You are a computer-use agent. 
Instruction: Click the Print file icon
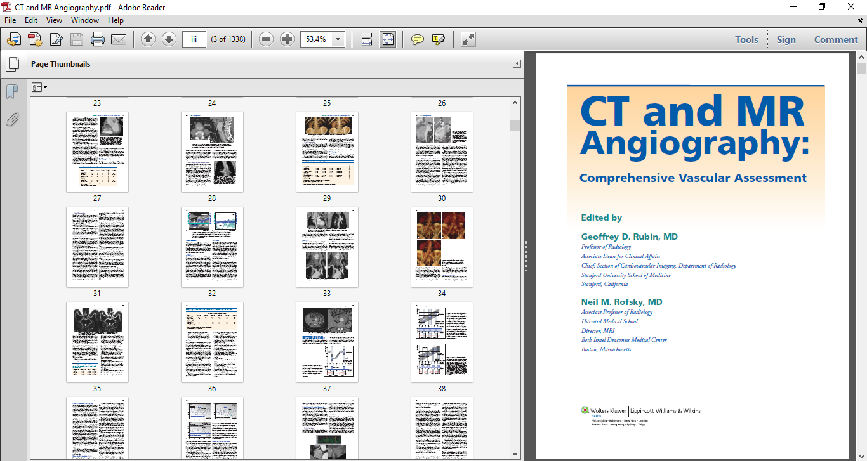click(98, 39)
